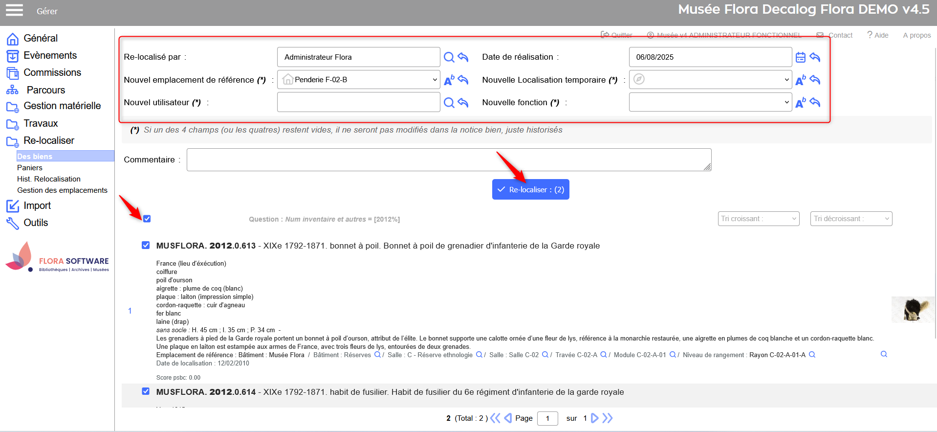This screenshot has height=432, width=937.
Task: Click magnifier after Rayon C-02-A-01-A
Action: pyautogui.click(x=812, y=355)
